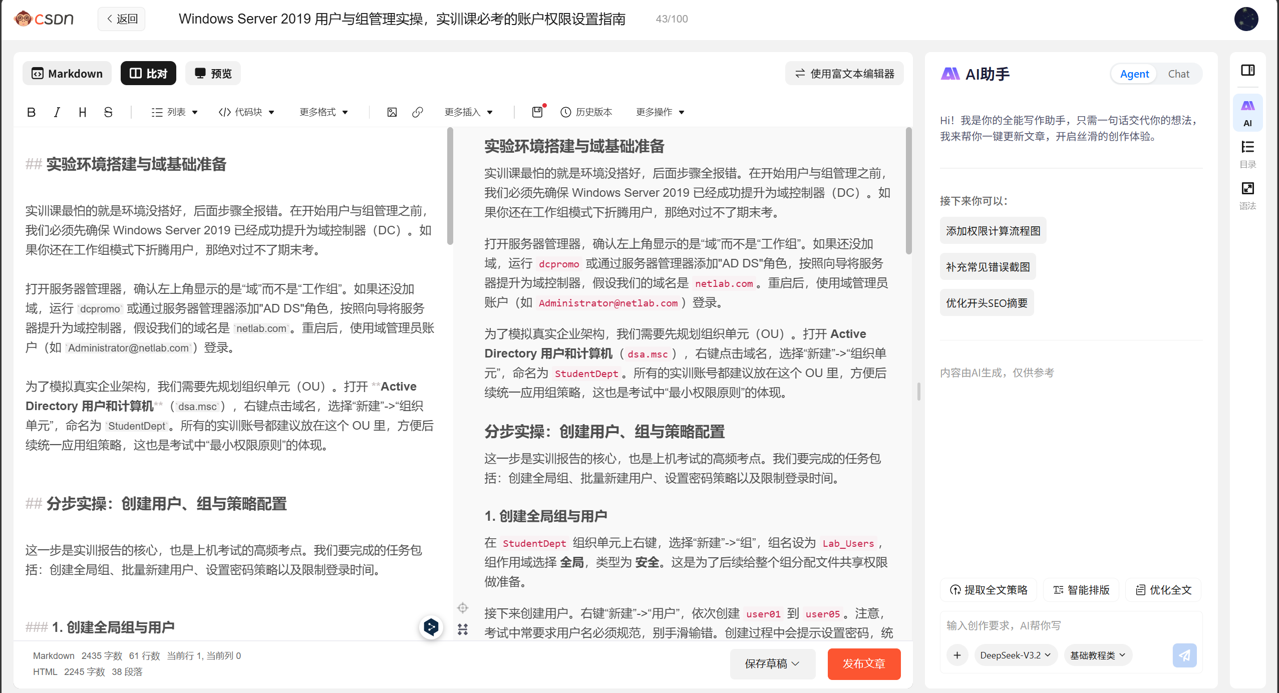The height and width of the screenshot is (693, 1279).
Task: Select the 比对 compare view mode
Action: pos(148,74)
